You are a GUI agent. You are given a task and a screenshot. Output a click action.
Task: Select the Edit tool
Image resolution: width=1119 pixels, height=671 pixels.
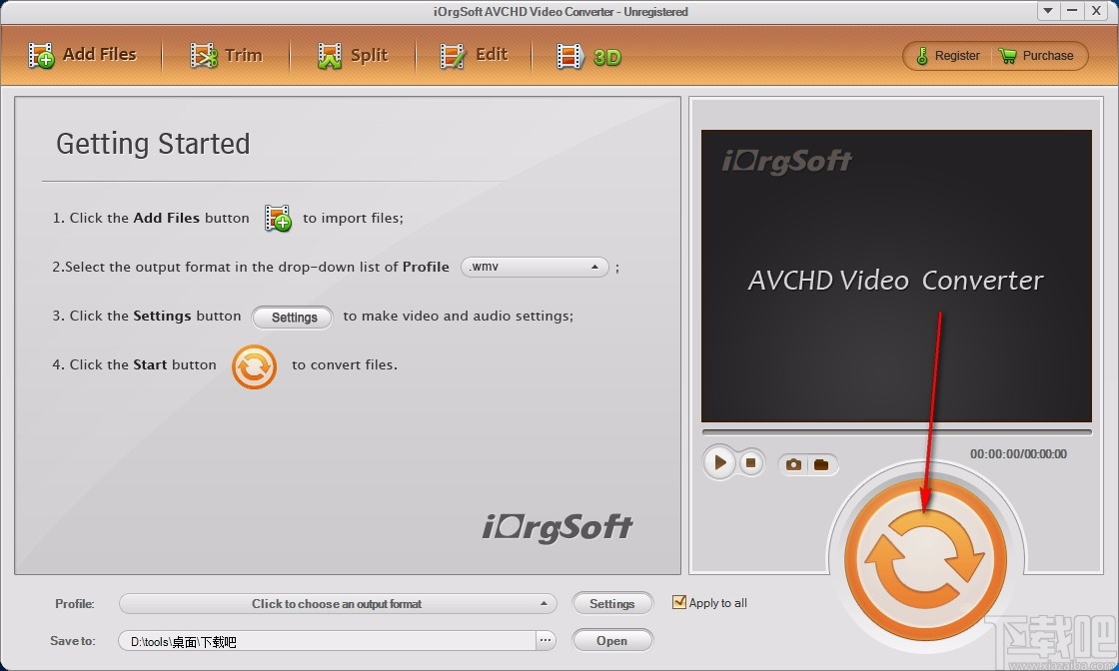point(475,55)
